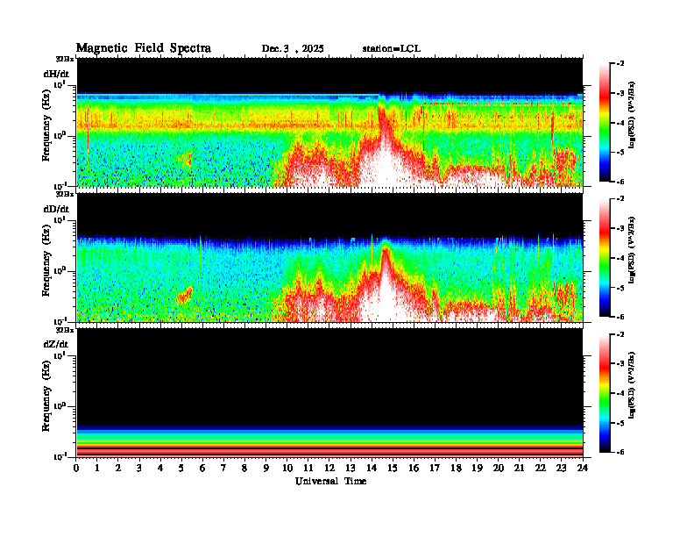Click the log(PSD) label of dD/dt color bar

pos(632,250)
